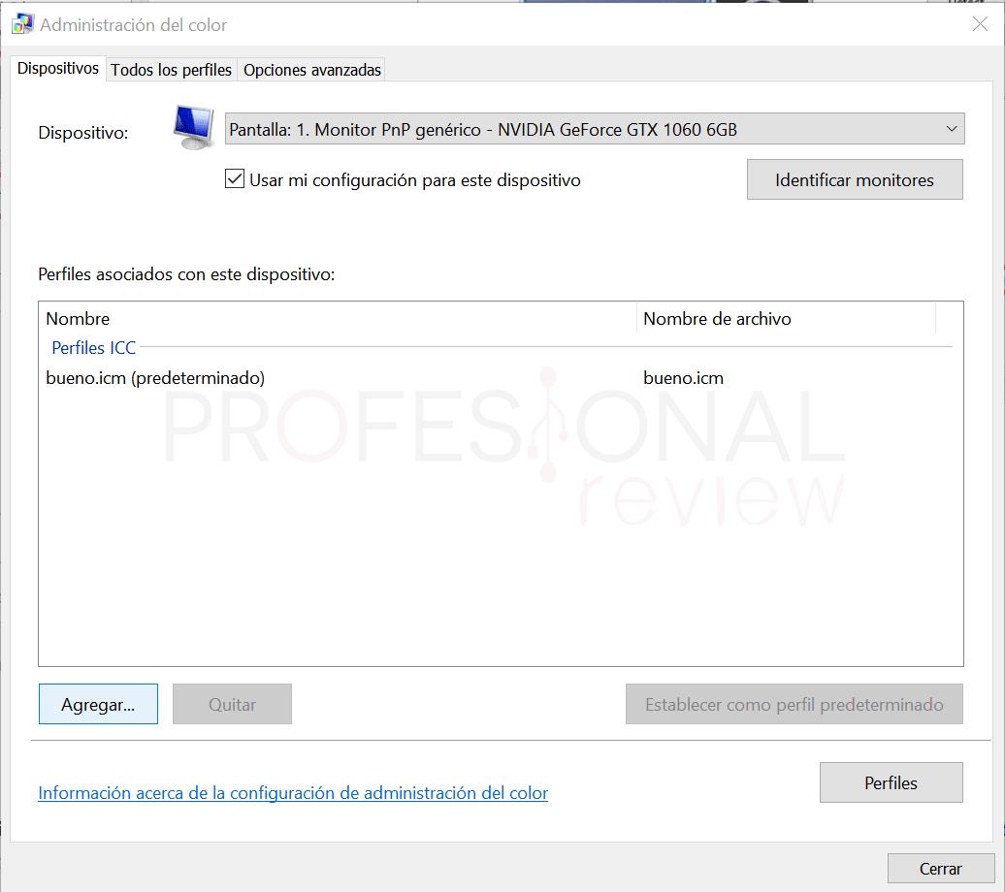Click Establecer como perfil predeterminado

click(x=794, y=704)
